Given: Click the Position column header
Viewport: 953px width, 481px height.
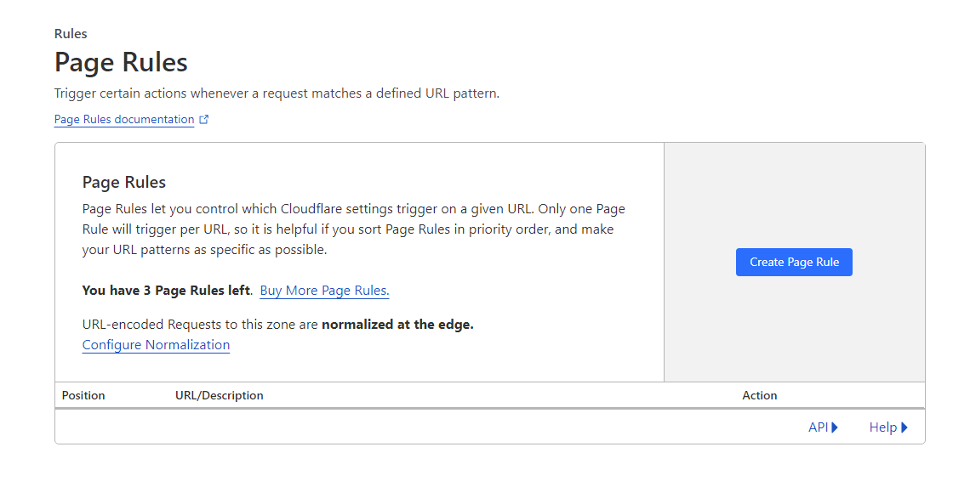Looking at the screenshot, I should coord(83,395).
